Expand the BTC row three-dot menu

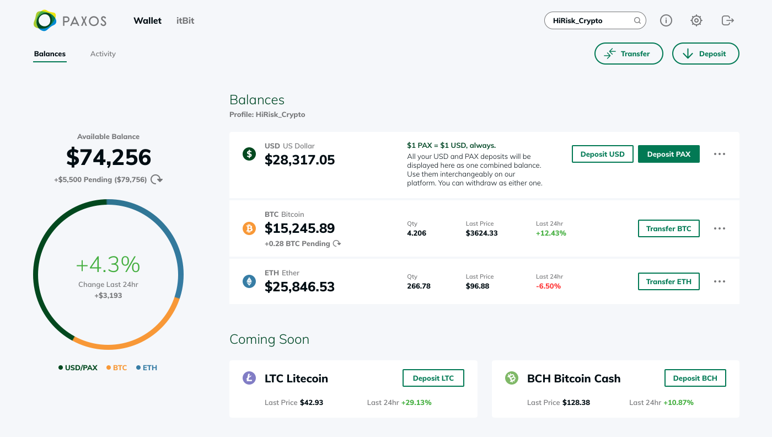point(720,228)
